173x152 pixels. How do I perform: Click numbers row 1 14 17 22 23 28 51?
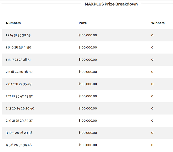coord(18,60)
